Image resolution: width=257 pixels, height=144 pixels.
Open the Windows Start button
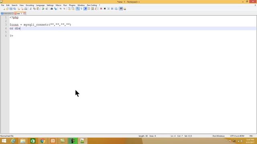4,141
